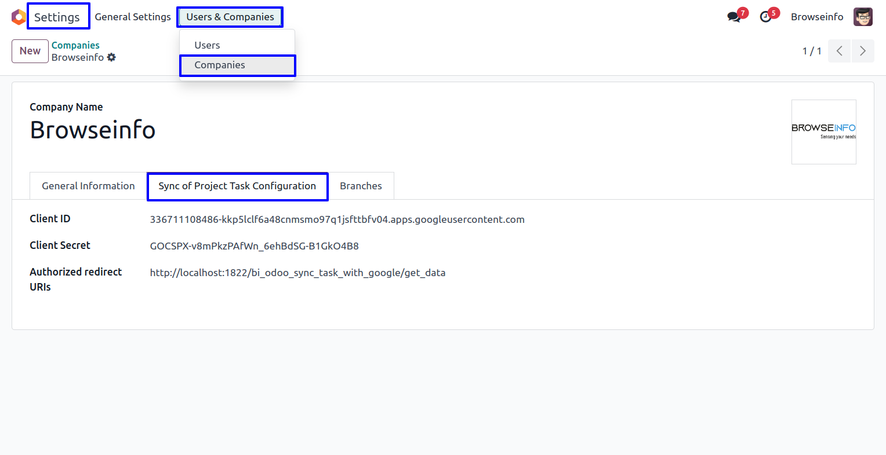
Task: Open the Odoo home apps icon
Action: tap(19, 17)
